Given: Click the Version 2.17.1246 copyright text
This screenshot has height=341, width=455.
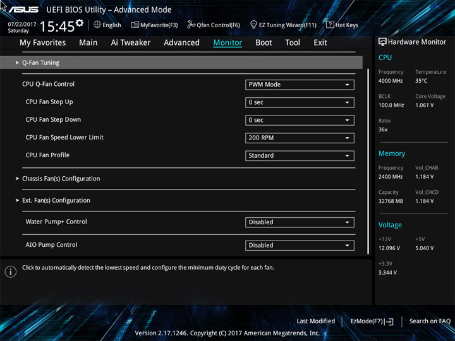Looking at the screenshot, I should 227,333.
